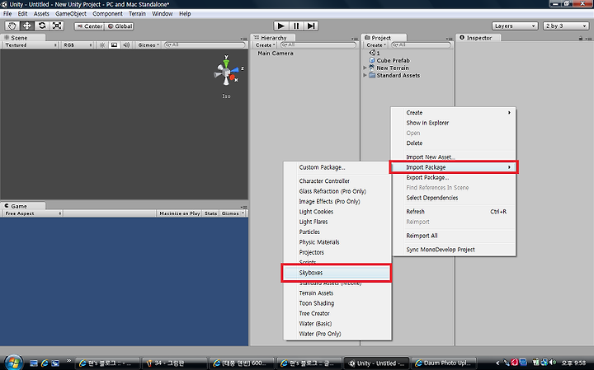Select Skyboxes from Import Package submenu
594x370 pixels.
click(337, 273)
